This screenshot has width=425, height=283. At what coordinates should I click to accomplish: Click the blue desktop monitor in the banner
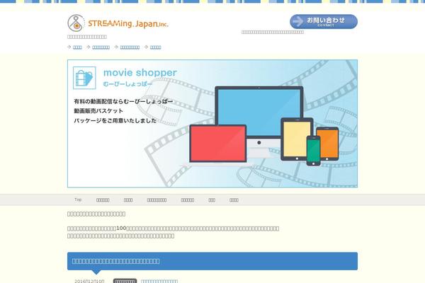coord(259,112)
